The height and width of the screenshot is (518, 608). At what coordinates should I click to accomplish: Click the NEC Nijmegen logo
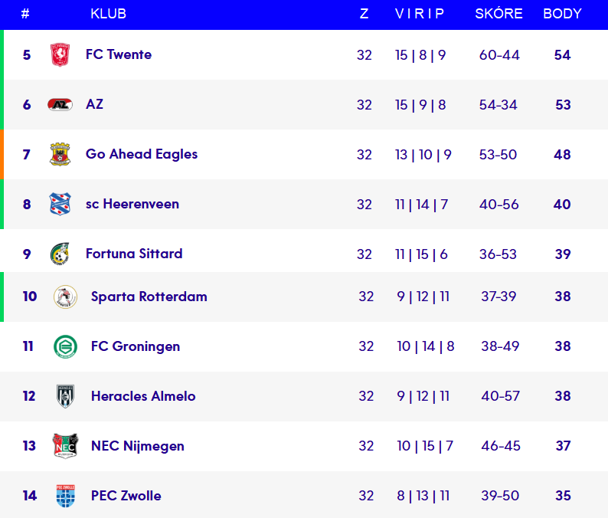click(x=65, y=446)
